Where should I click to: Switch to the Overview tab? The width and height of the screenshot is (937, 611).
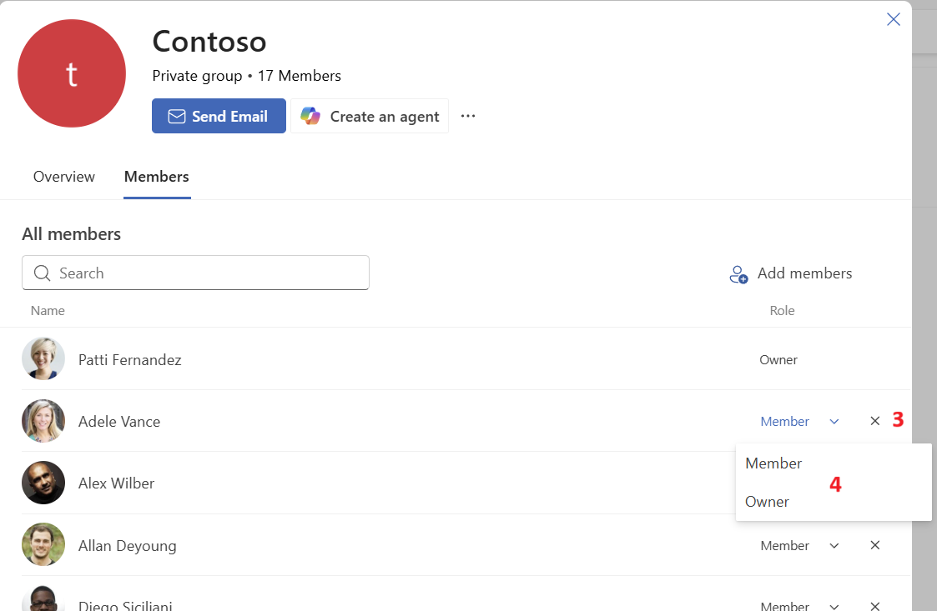click(x=64, y=177)
